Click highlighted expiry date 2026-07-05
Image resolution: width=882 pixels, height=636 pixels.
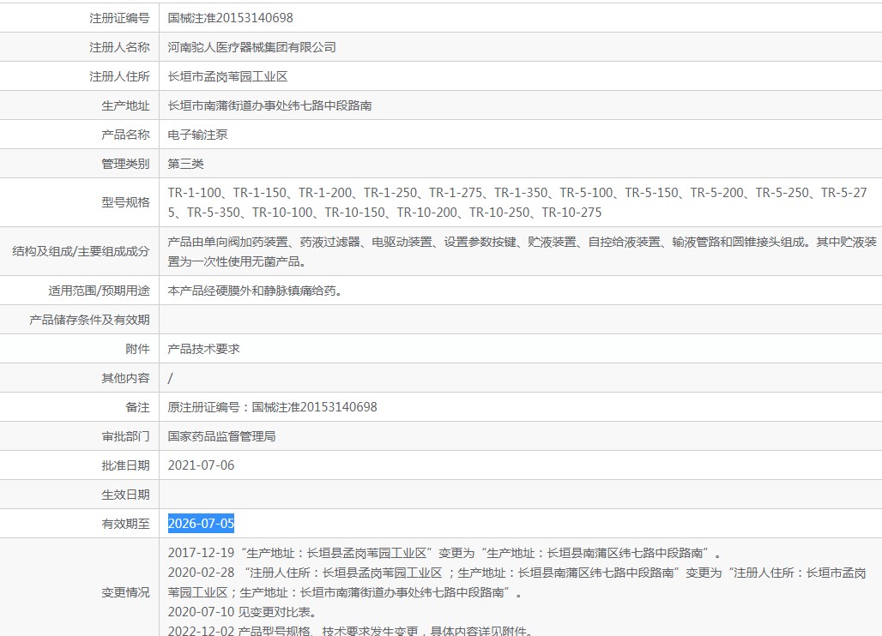pyautogui.click(x=201, y=524)
